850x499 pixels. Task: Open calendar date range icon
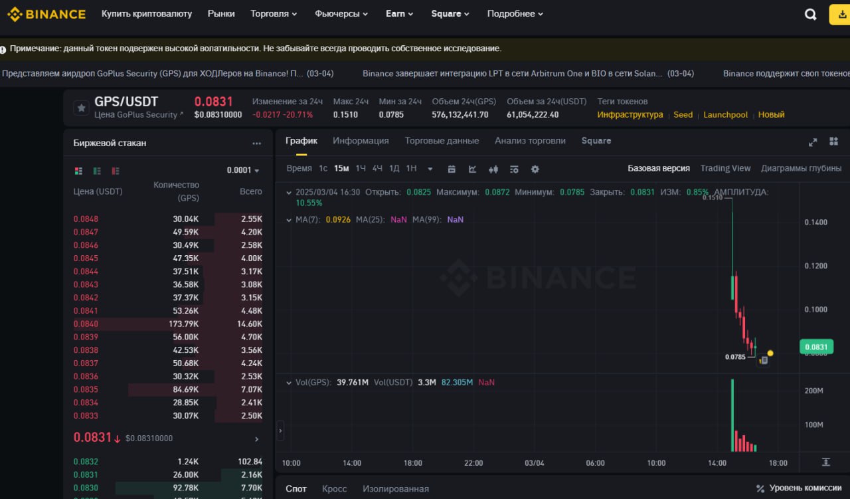coord(452,169)
